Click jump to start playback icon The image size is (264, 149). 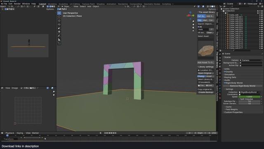(x=105, y=133)
